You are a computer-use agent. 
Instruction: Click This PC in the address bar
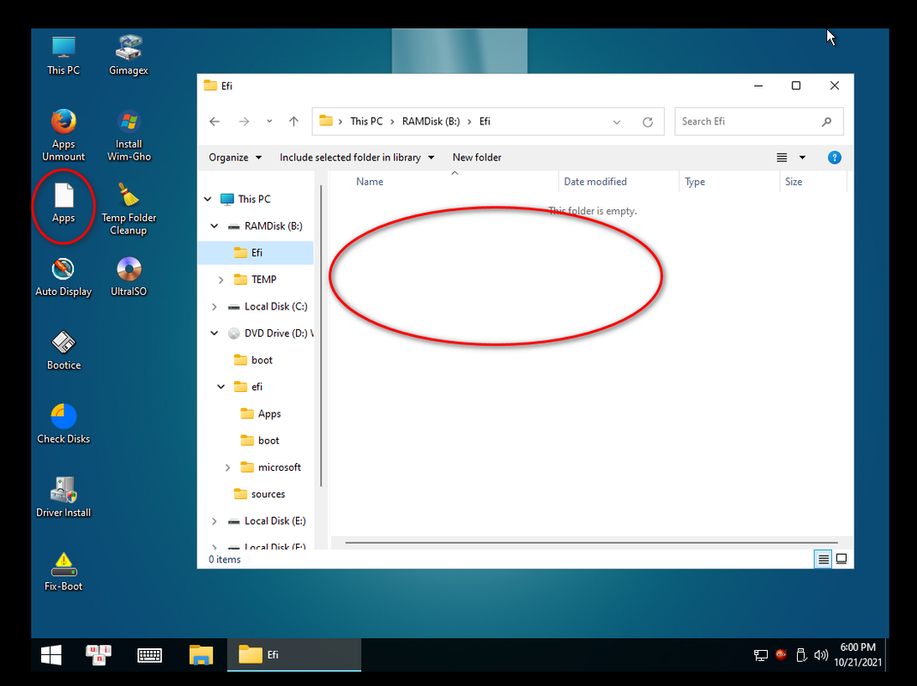coord(366,122)
